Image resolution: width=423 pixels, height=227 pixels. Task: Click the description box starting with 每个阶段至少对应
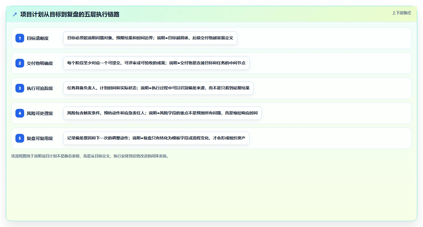point(156,63)
